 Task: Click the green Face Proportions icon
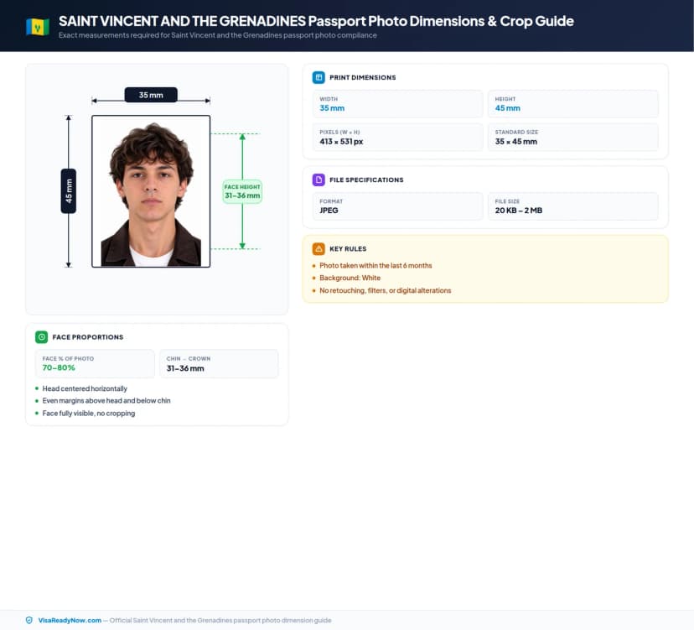click(41, 337)
